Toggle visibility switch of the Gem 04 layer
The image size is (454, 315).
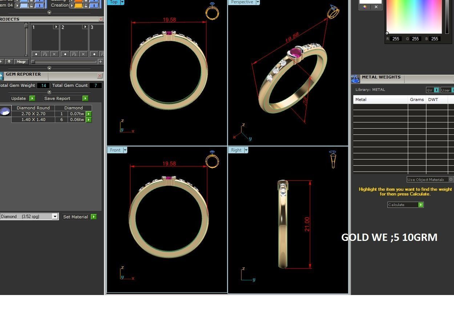40,5
